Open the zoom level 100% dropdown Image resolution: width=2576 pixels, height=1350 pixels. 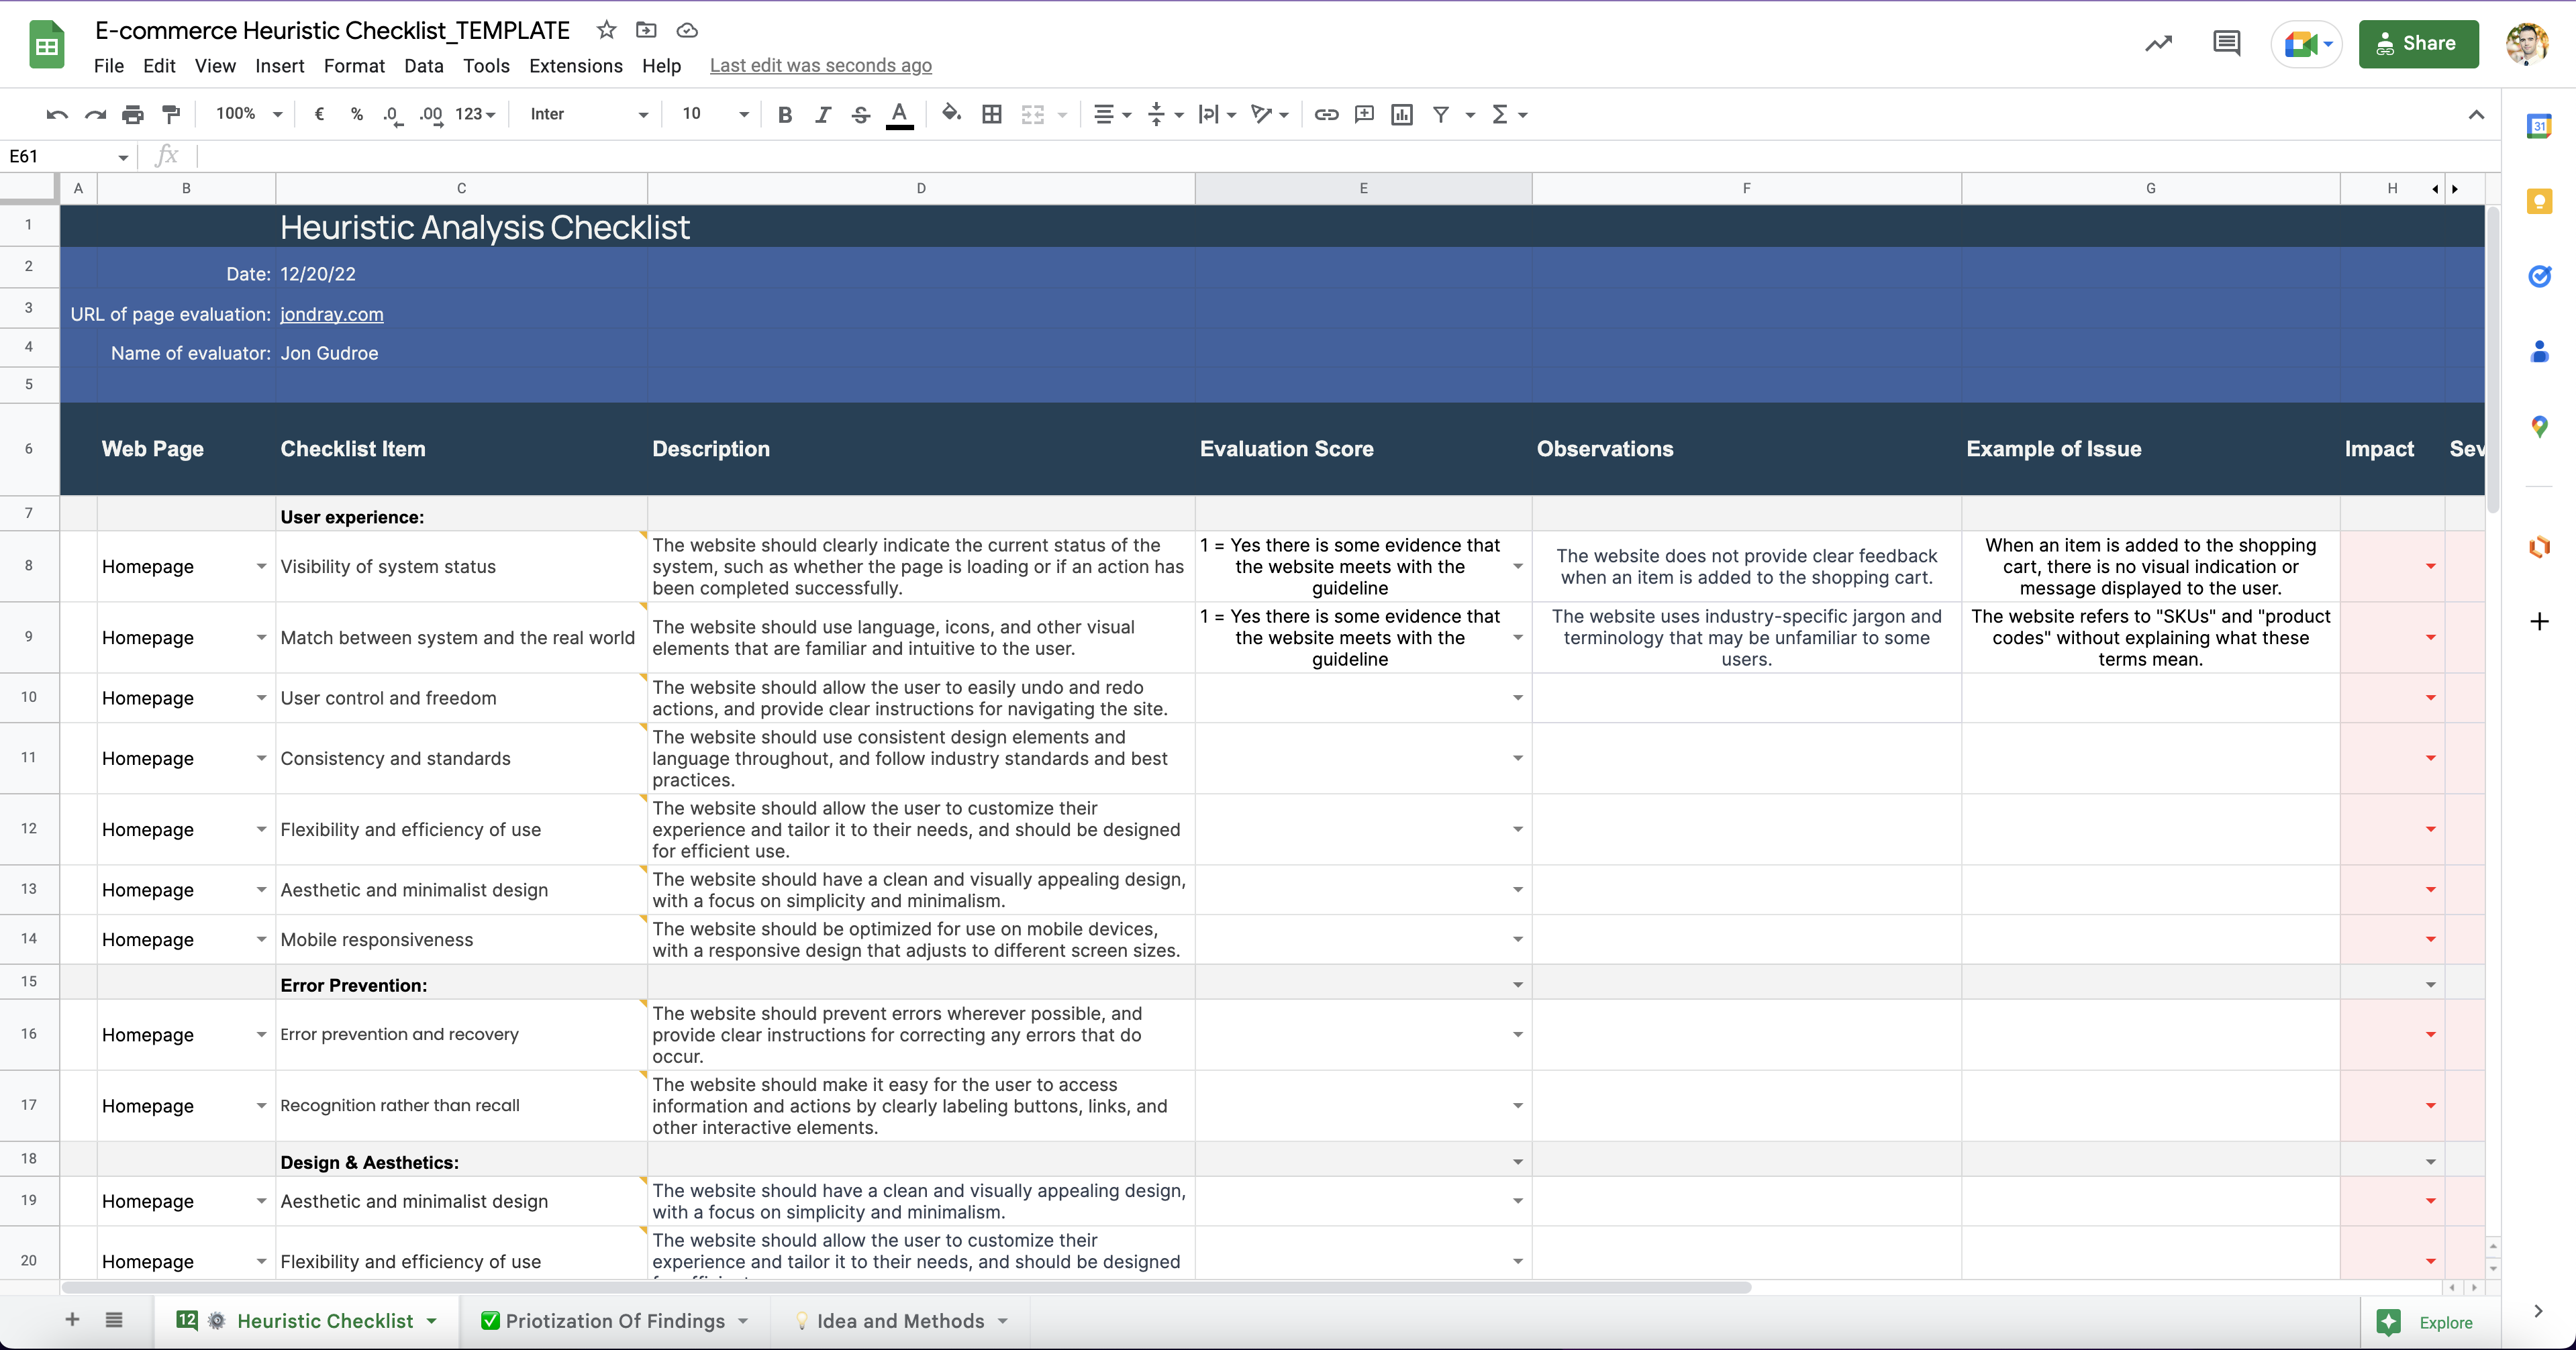tap(248, 114)
